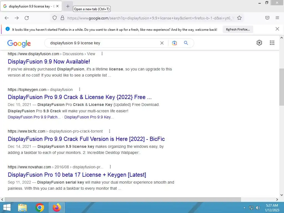This screenshot has height=213, width=284.
Task: Open the DisplayFusion Pro 9.9 Key sublink
Action: (x=89, y=117)
